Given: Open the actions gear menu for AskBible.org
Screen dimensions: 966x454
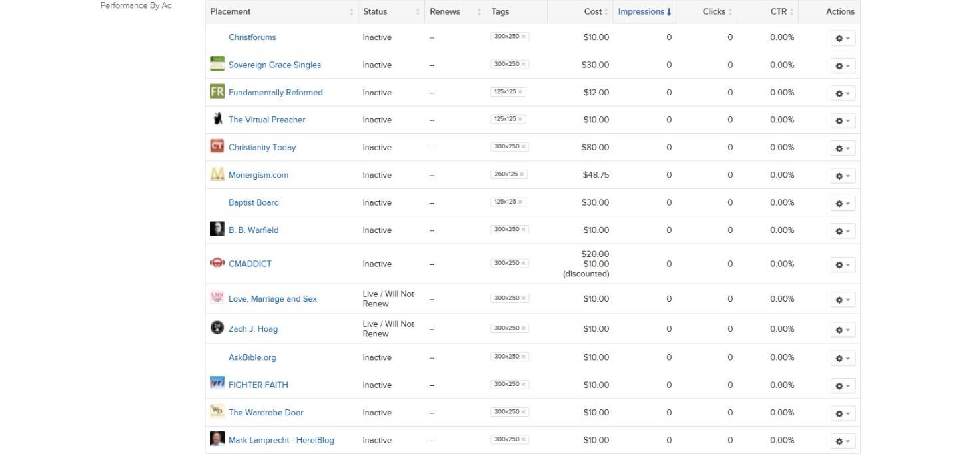Looking at the screenshot, I should tap(843, 359).
